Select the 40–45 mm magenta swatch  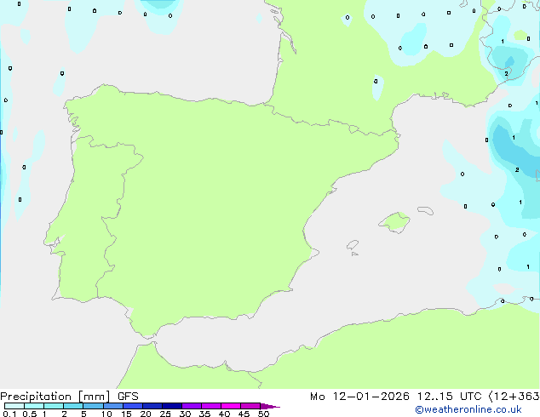(231, 406)
